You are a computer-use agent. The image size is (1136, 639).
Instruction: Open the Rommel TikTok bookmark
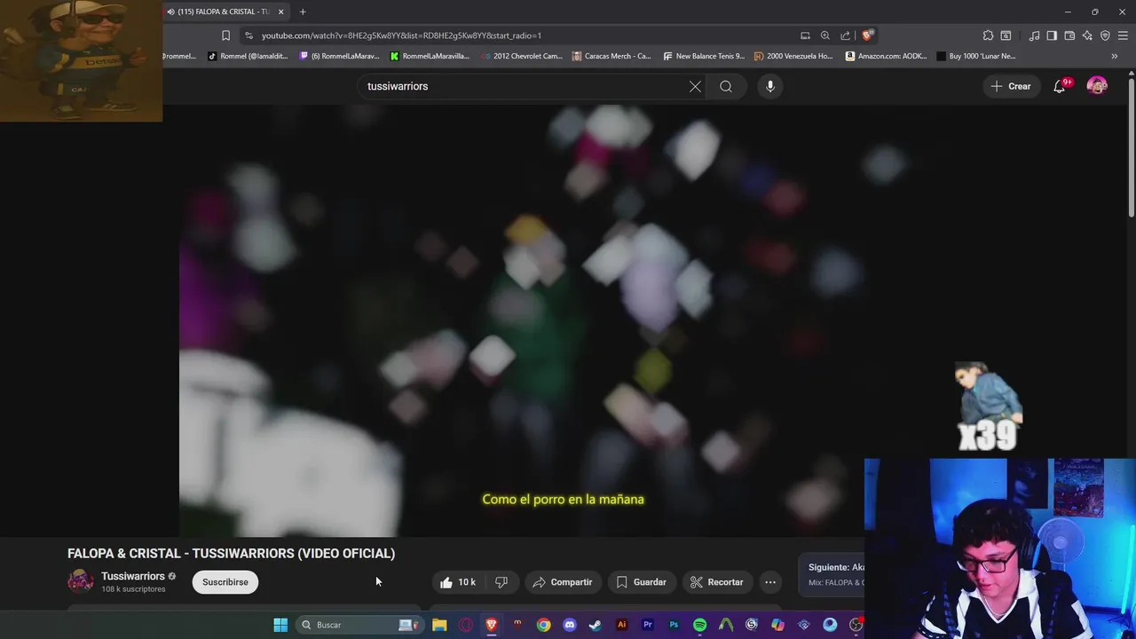click(x=248, y=56)
